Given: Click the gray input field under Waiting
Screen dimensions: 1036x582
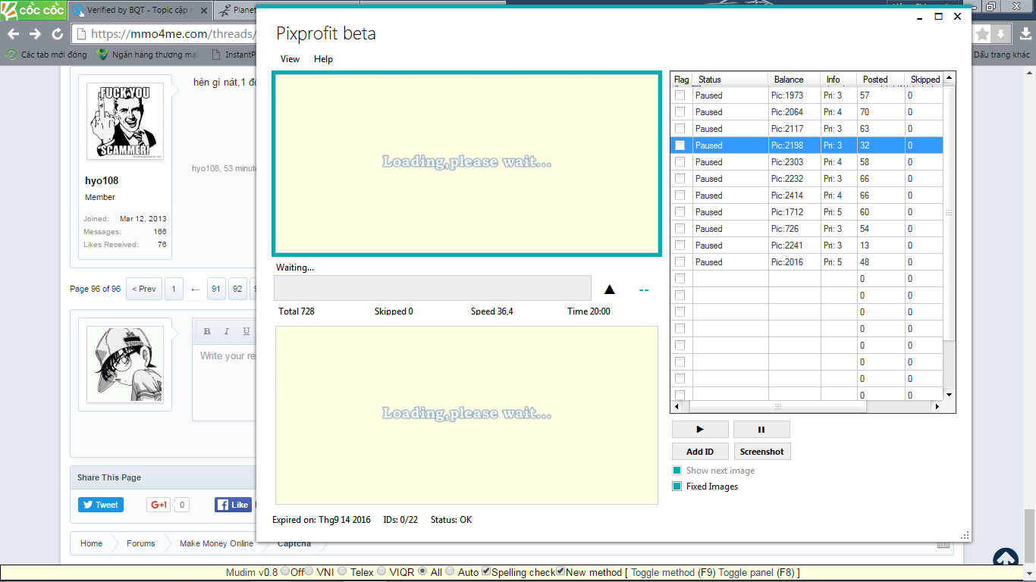Looking at the screenshot, I should pyautogui.click(x=432, y=288).
